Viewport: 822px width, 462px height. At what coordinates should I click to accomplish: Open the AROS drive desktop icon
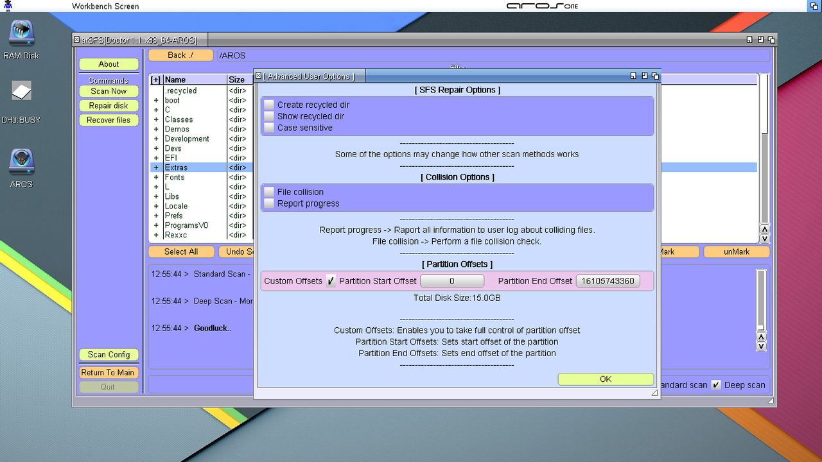[21, 168]
